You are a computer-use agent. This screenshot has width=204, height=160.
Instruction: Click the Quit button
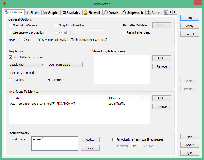coord(190,153)
